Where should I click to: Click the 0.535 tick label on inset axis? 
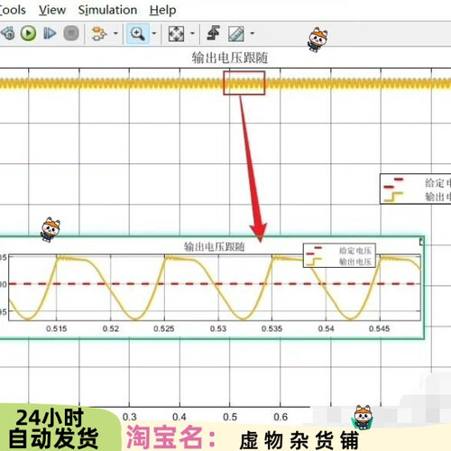coord(272,328)
